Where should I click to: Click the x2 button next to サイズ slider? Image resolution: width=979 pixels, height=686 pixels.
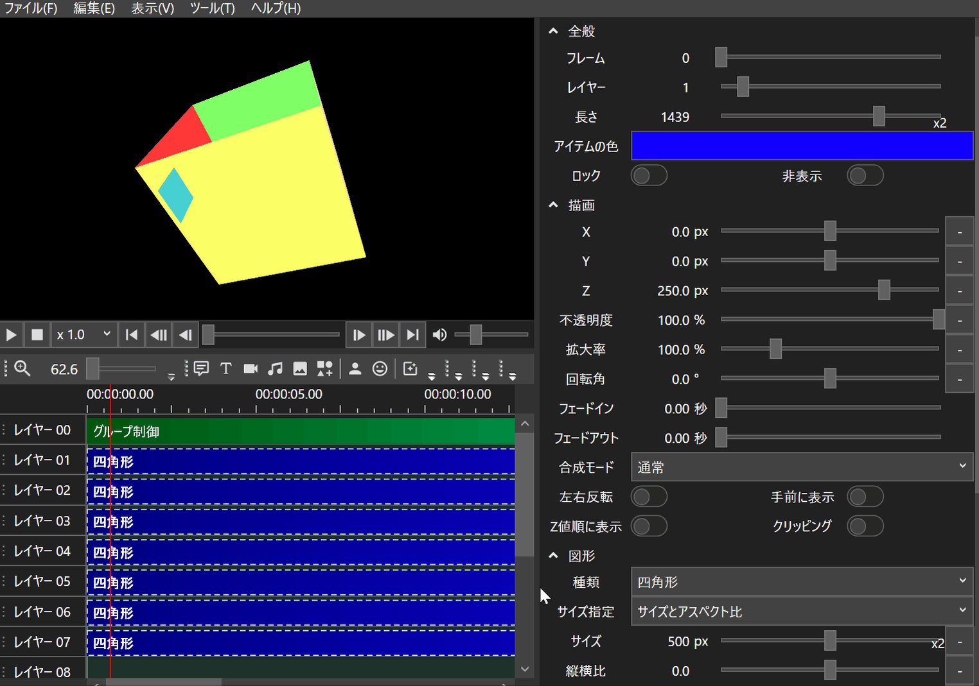click(938, 644)
